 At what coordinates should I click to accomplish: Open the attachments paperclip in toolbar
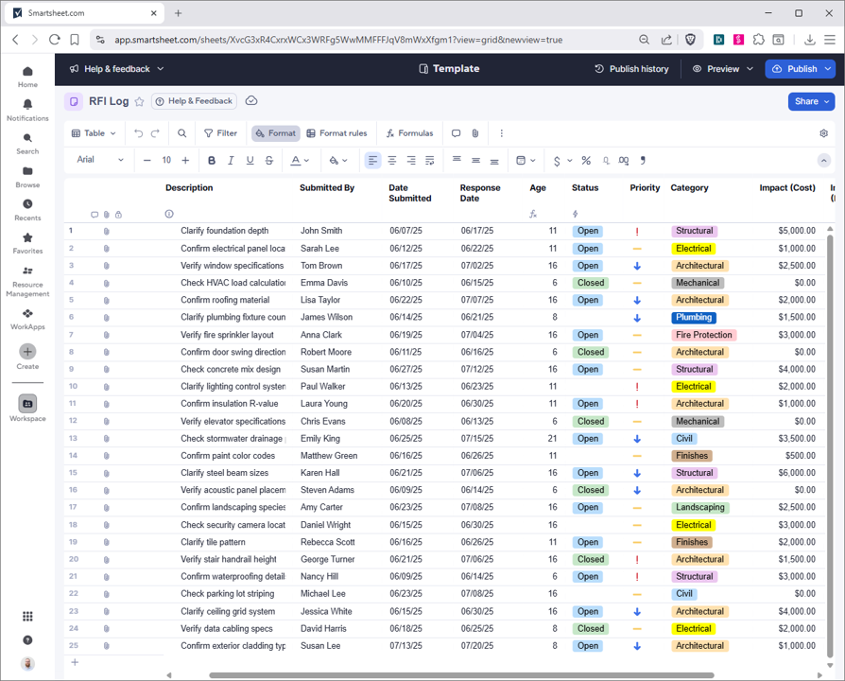click(x=475, y=133)
